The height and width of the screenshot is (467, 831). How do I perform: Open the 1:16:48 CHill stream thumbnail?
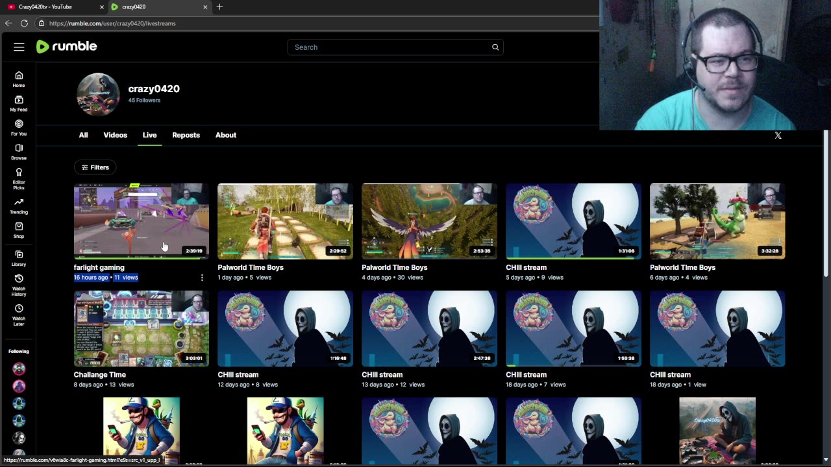pyautogui.click(x=286, y=329)
